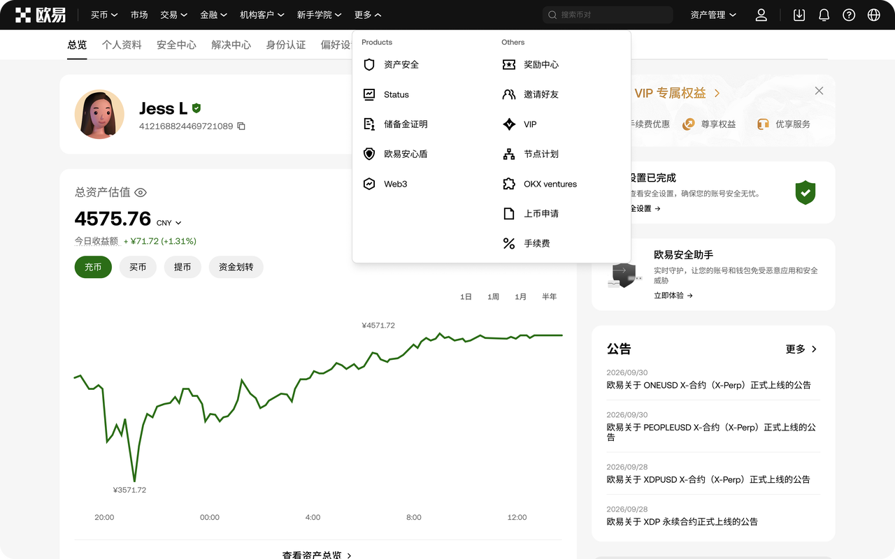Click the VIP diamond icon
Image resolution: width=895 pixels, height=559 pixels.
pos(509,124)
